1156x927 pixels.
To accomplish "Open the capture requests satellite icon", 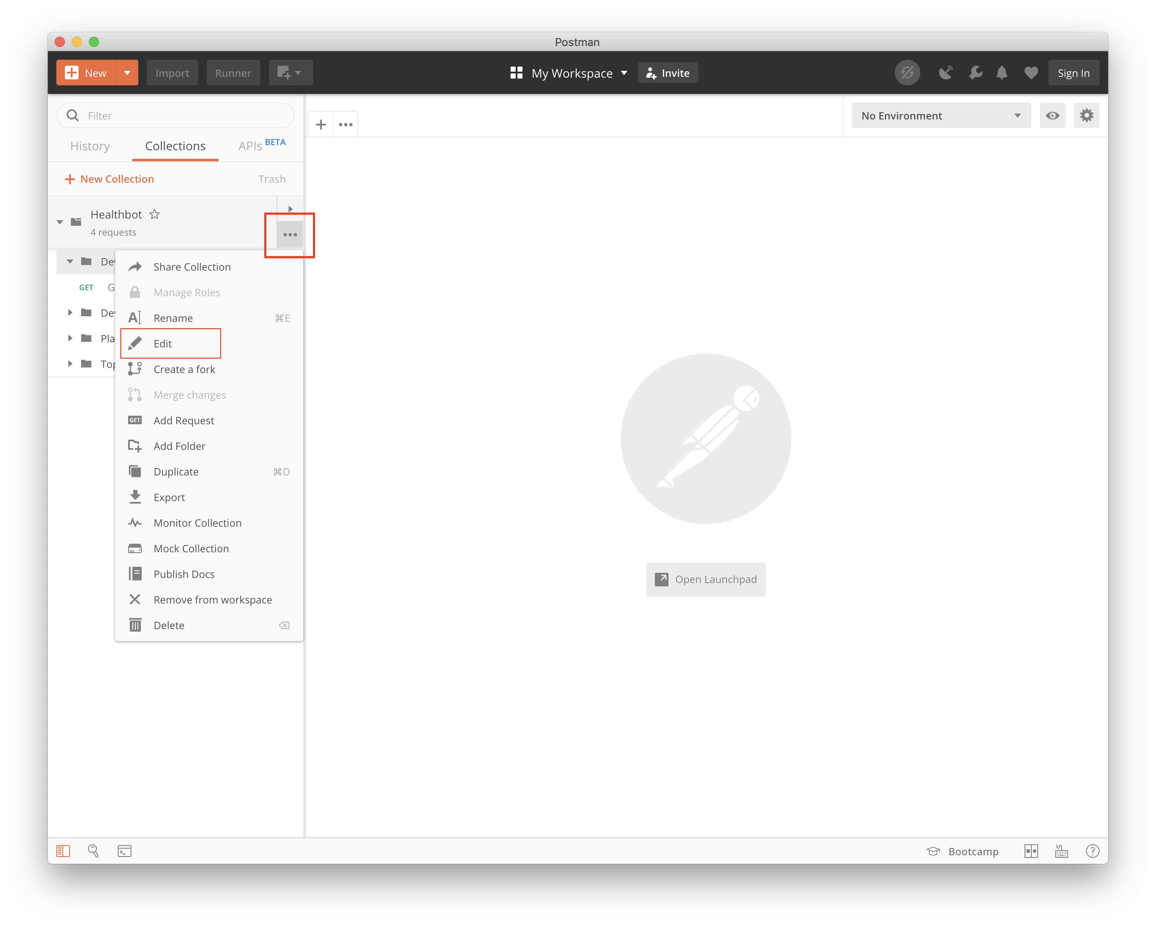I will pyautogui.click(x=946, y=73).
